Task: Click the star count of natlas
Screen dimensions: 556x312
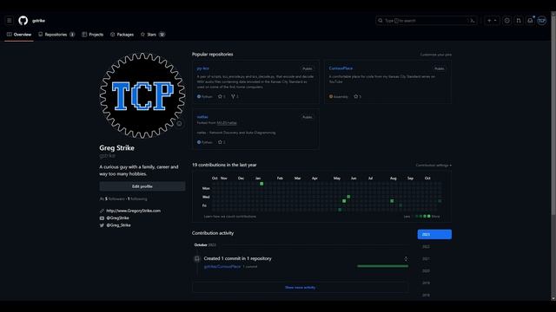Action: 222,142
